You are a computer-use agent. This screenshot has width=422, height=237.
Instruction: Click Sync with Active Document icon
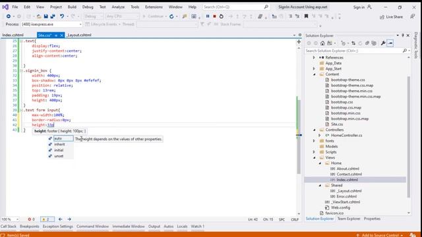353,43
